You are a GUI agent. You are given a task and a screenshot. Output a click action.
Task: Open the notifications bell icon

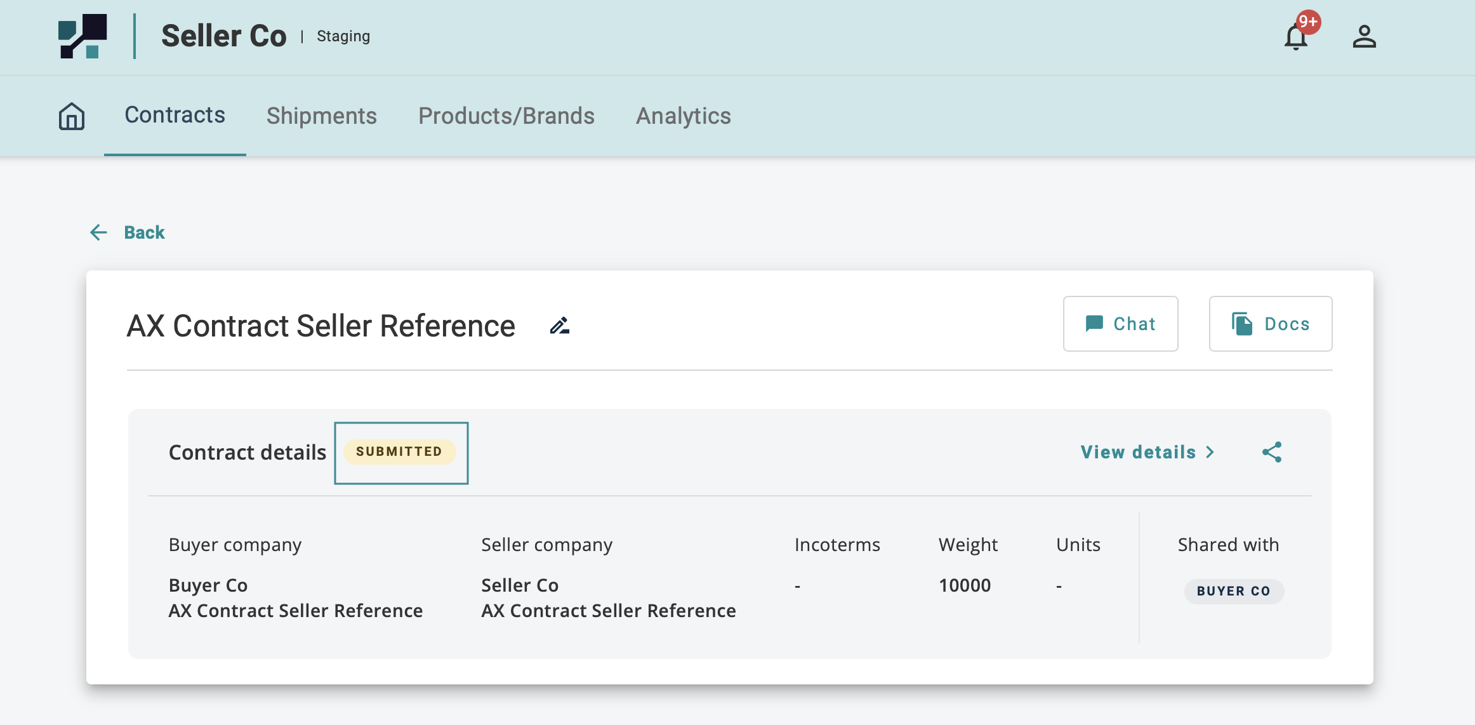1295,38
